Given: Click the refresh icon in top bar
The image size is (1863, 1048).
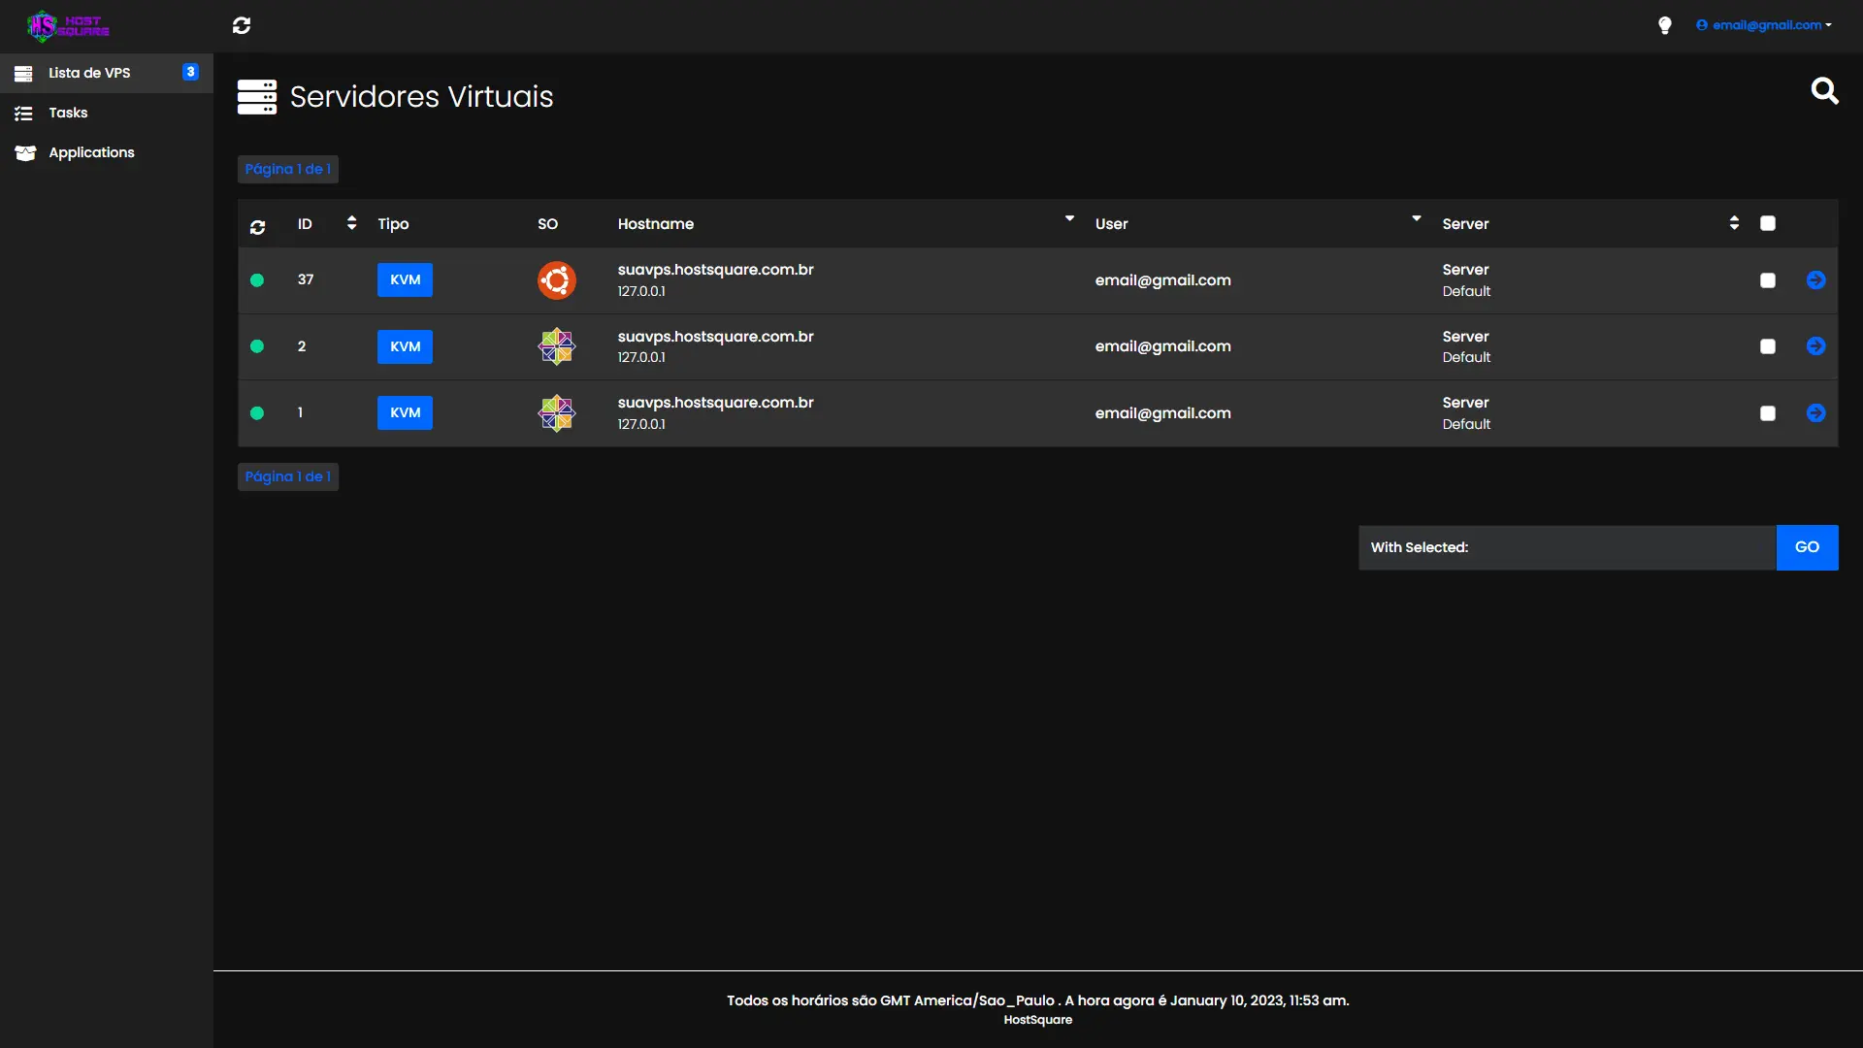Looking at the screenshot, I should 242,25.
